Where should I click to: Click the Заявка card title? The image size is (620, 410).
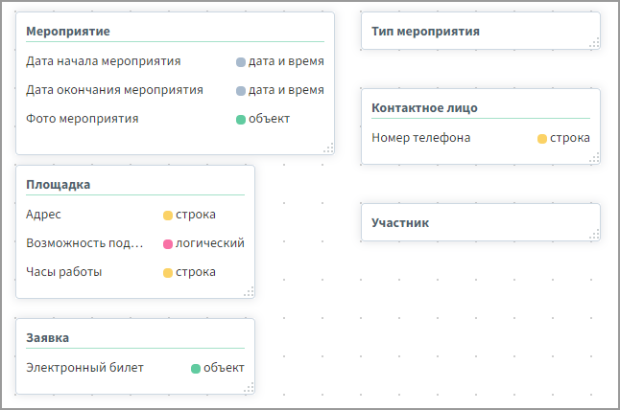coord(47,338)
